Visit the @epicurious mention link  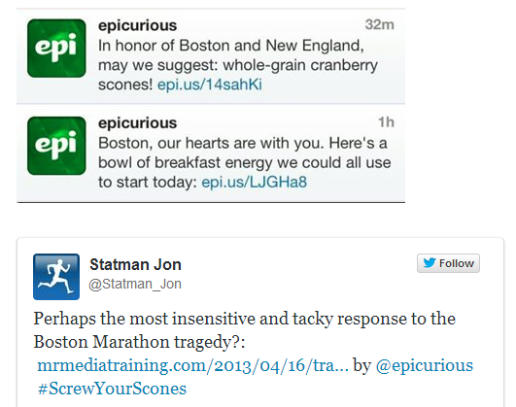pyautogui.click(x=425, y=365)
